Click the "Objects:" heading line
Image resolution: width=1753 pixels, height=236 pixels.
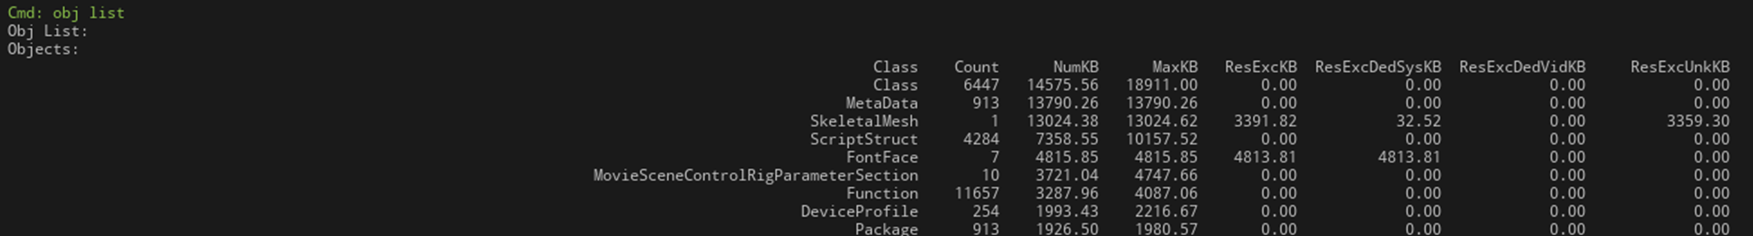(43, 50)
